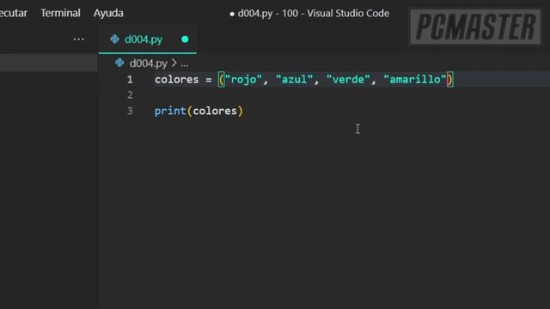Open the Ayuda menu
The width and height of the screenshot is (550, 309).
[x=108, y=13]
